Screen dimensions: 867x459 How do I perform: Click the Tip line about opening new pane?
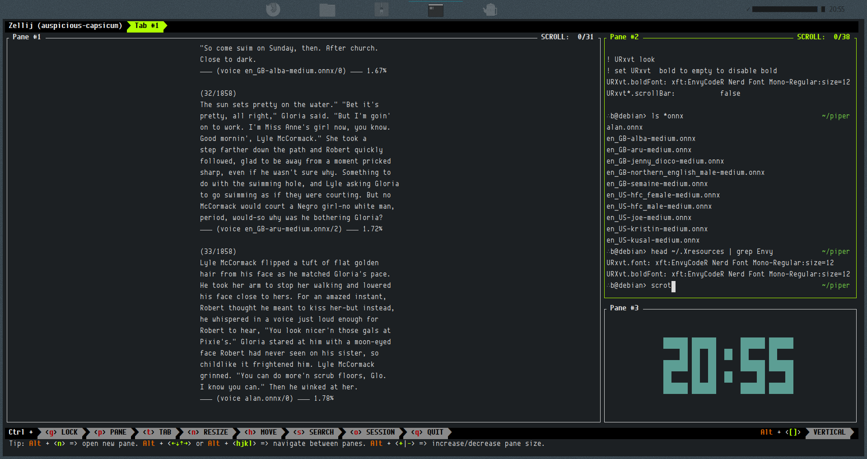(276, 444)
